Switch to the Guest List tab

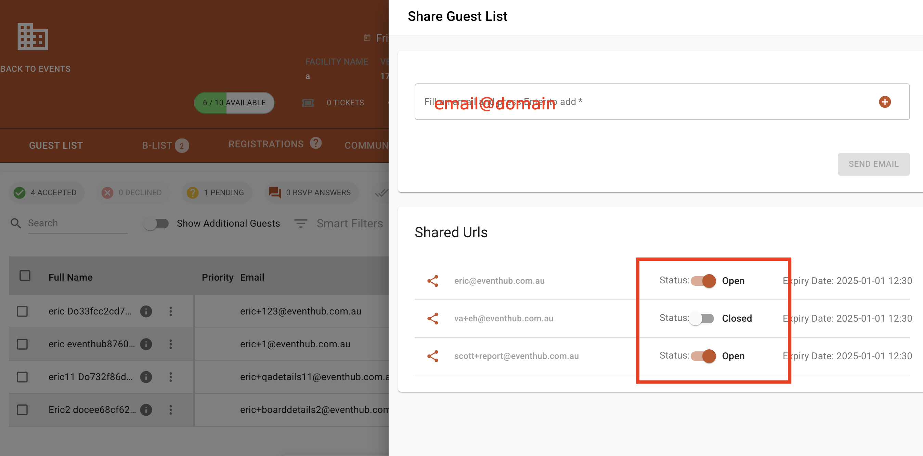tap(56, 145)
